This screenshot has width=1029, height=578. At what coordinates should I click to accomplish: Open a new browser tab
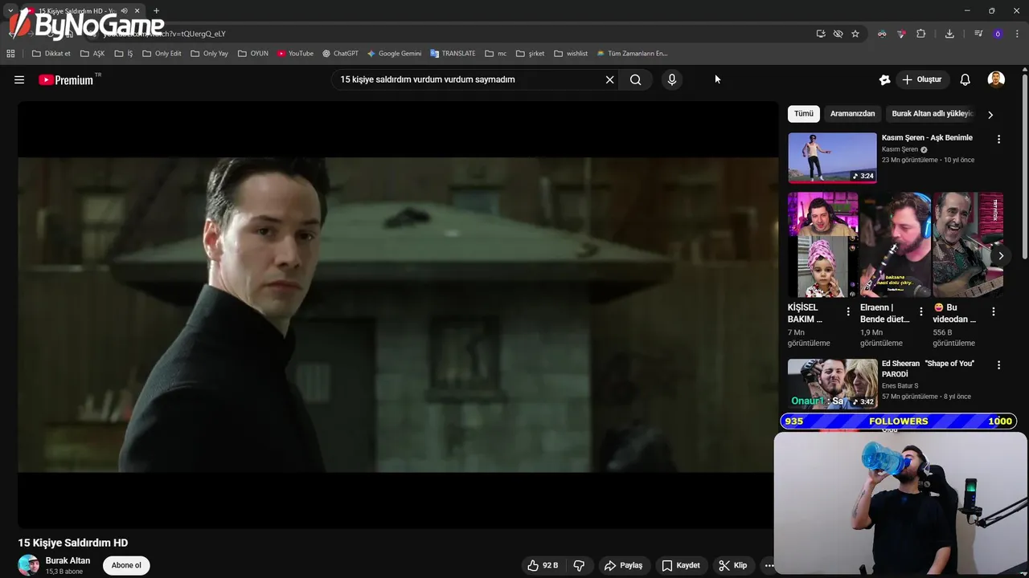click(x=156, y=11)
